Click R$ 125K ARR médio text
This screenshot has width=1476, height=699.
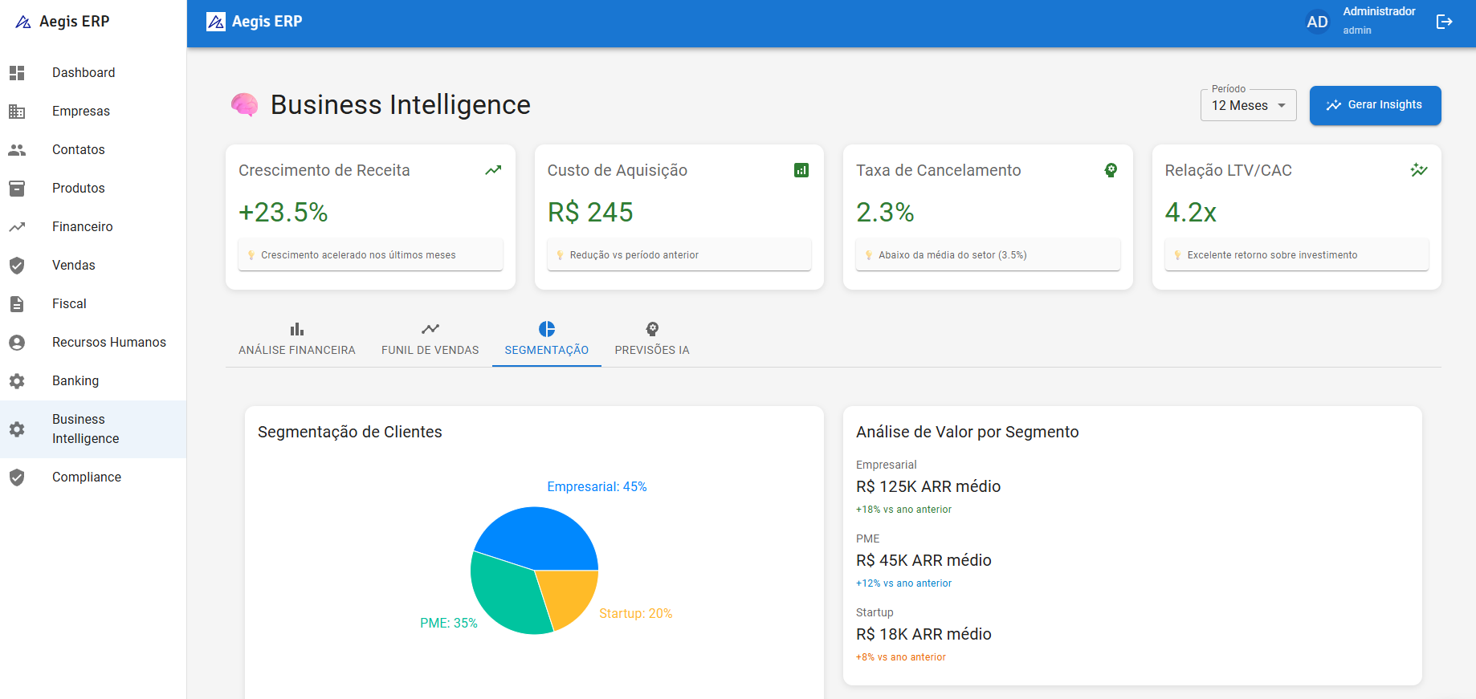(928, 487)
